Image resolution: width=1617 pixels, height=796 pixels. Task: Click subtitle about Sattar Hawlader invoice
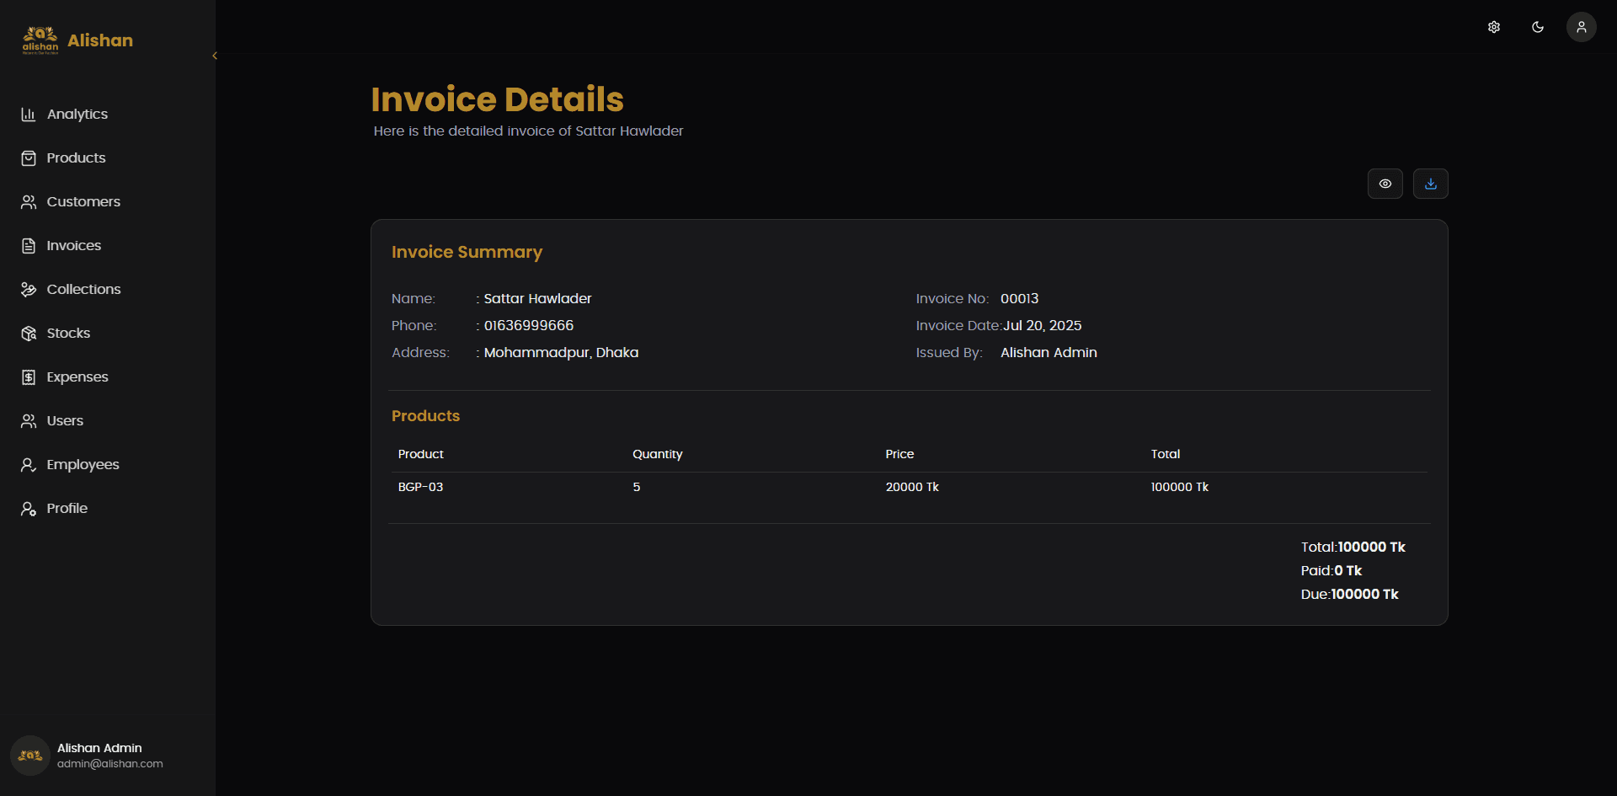[529, 131]
